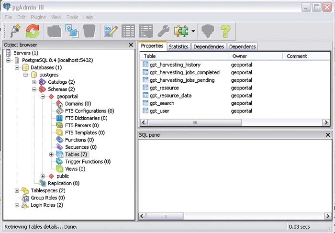This screenshot has height=233, width=335.
Task: Collapse the geoportal schema node
Action: pyautogui.click(x=43, y=97)
